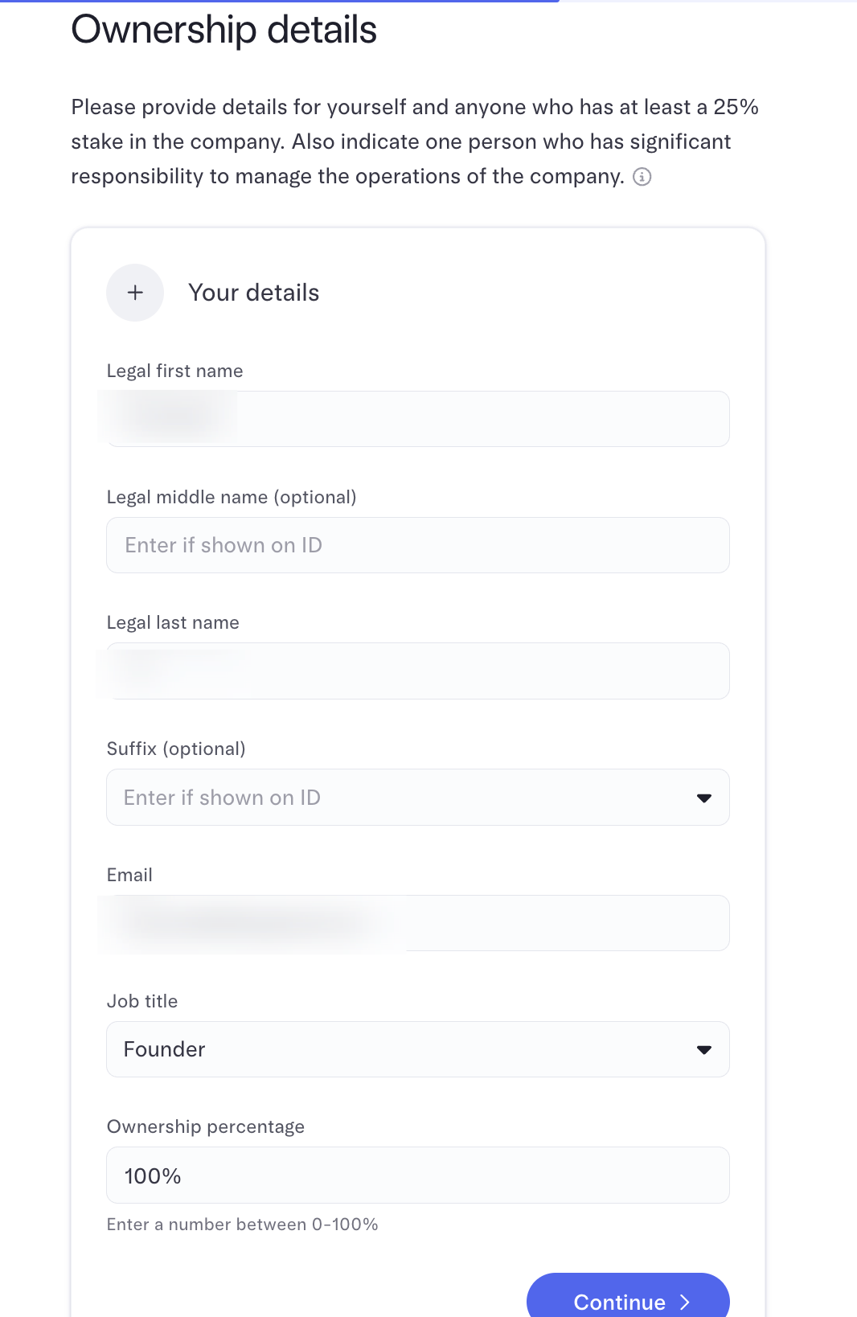Screen dimensions: 857x1317
Task: Click the chevron arrow inside the Continue button
Action: click(x=685, y=1302)
